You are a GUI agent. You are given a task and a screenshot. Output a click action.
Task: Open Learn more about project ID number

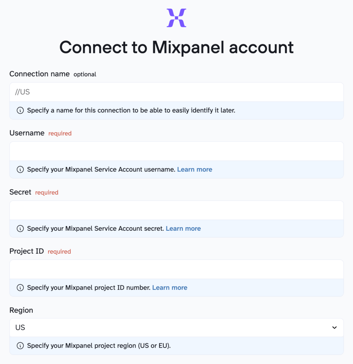tap(170, 288)
